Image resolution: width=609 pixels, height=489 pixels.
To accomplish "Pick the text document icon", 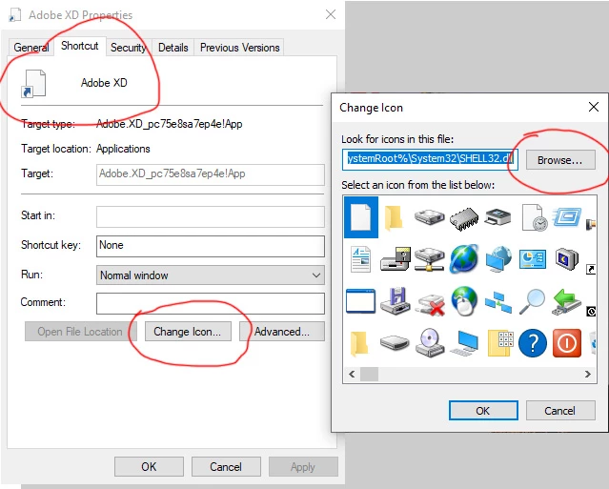I will click(x=361, y=259).
